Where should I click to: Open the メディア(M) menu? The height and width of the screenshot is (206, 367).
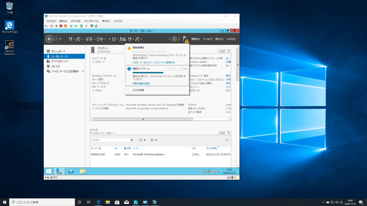(x=76, y=21)
